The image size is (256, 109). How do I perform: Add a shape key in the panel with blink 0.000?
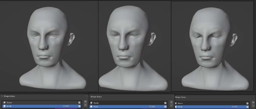86,101
